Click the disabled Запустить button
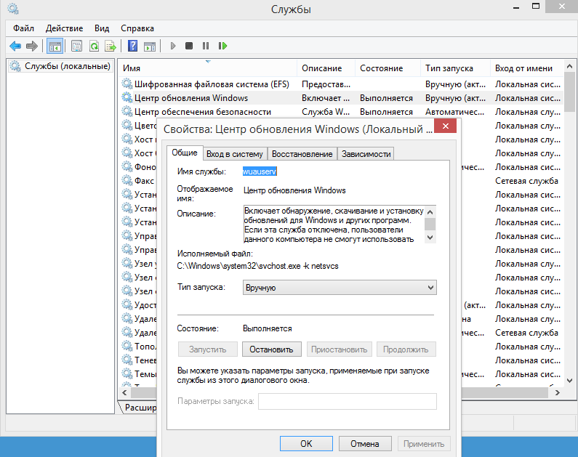Screen dimensions: 578x457 tap(207, 349)
